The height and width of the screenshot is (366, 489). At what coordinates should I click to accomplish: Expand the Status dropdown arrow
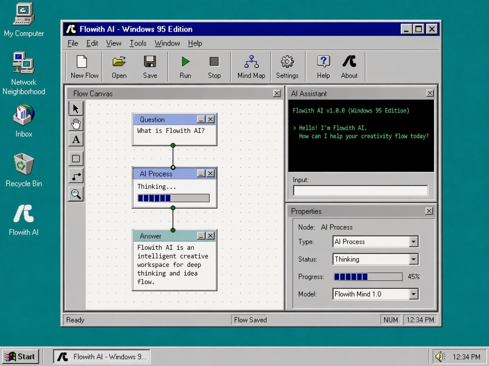pos(414,259)
